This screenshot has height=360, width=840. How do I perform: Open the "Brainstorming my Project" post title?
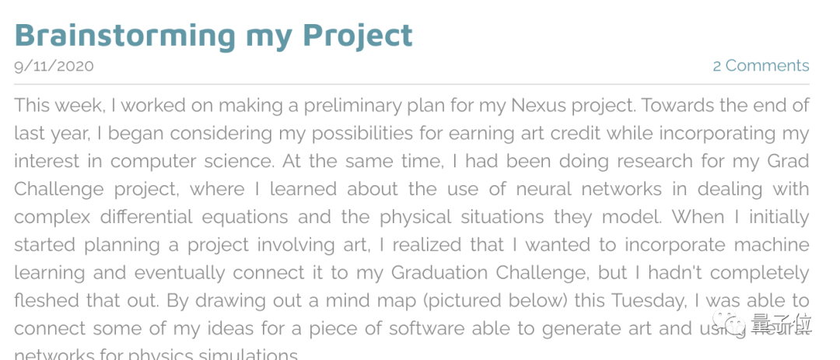click(213, 35)
